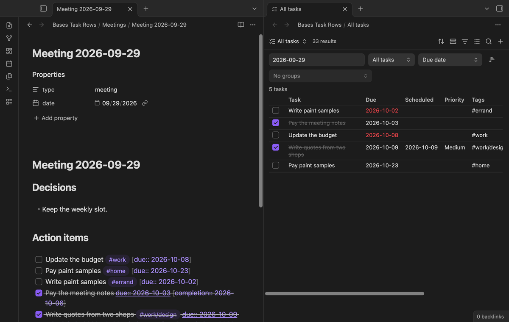Click the Medium priority cell
509x322 pixels.
pos(455,147)
